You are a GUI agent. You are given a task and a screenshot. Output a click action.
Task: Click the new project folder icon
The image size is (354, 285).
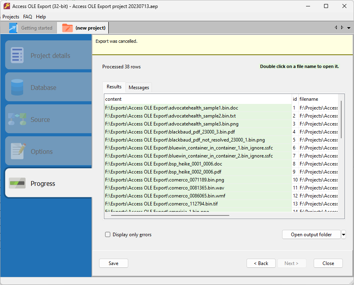click(68, 28)
